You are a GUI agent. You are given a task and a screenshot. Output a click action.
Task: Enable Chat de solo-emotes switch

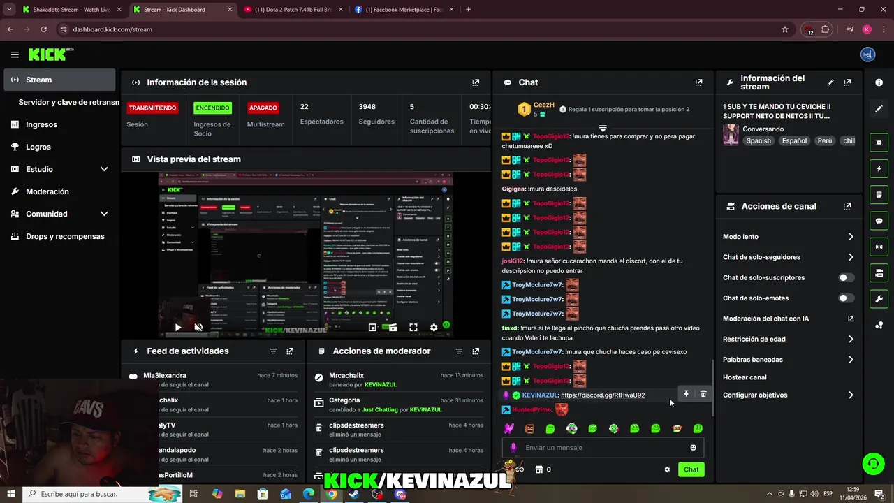pos(846,298)
